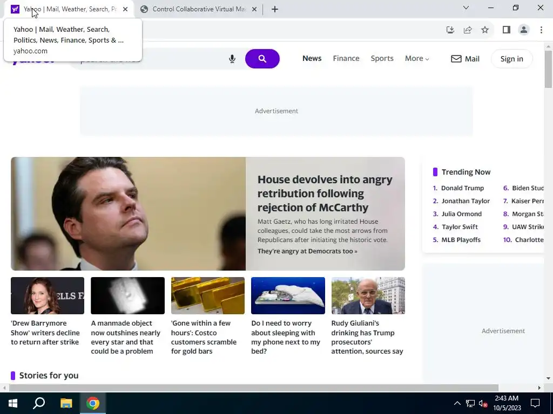Image resolution: width=553 pixels, height=414 pixels.
Task: Click the Trending Now heading
Action: point(466,172)
